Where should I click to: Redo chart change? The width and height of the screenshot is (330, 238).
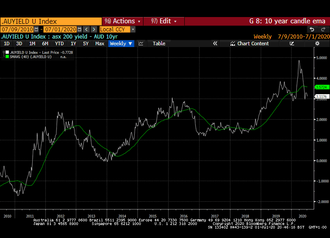323,29
